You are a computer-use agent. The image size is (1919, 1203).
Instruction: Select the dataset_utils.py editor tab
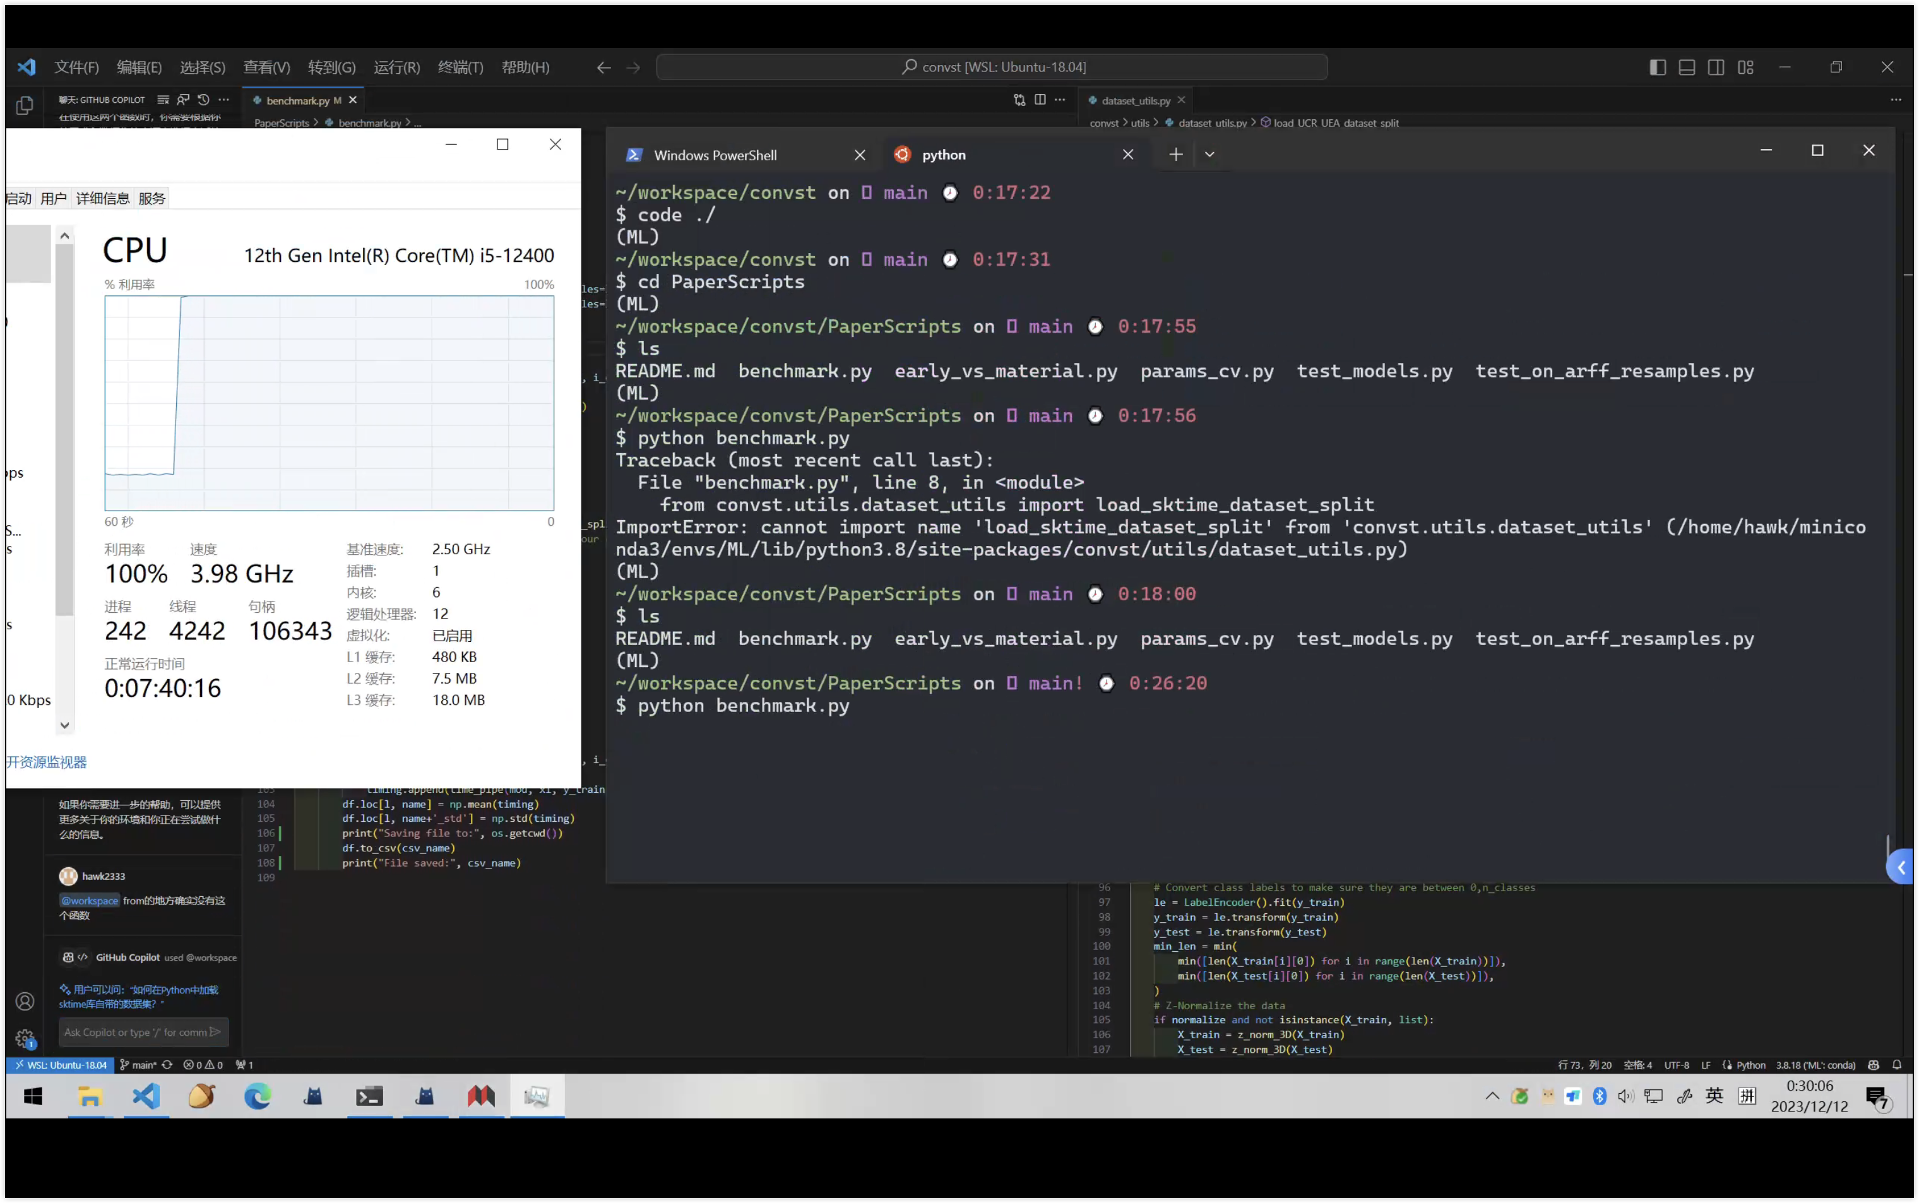point(1136,100)
